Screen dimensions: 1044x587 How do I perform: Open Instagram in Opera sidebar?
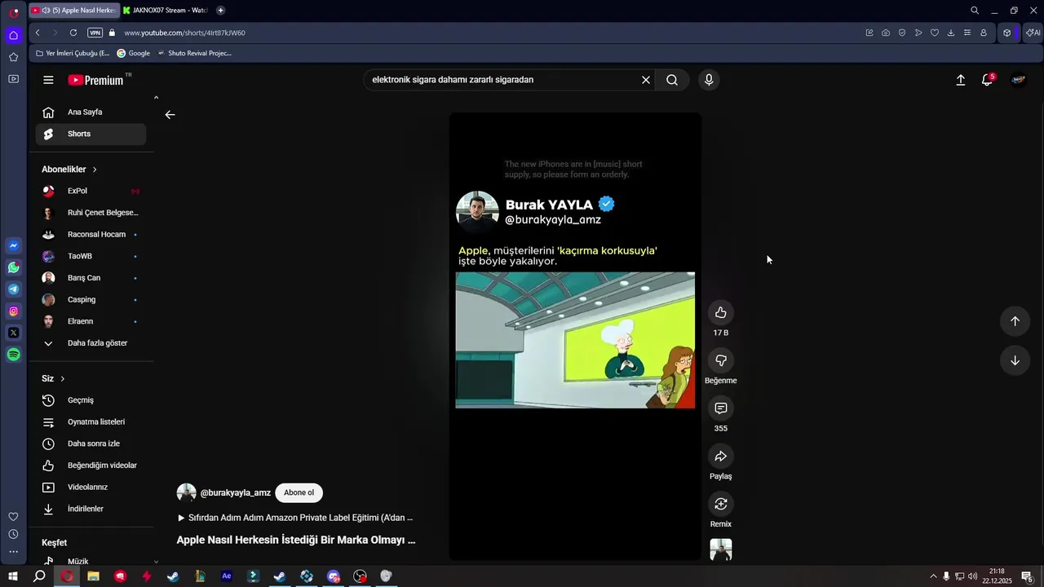click(14, 311)
